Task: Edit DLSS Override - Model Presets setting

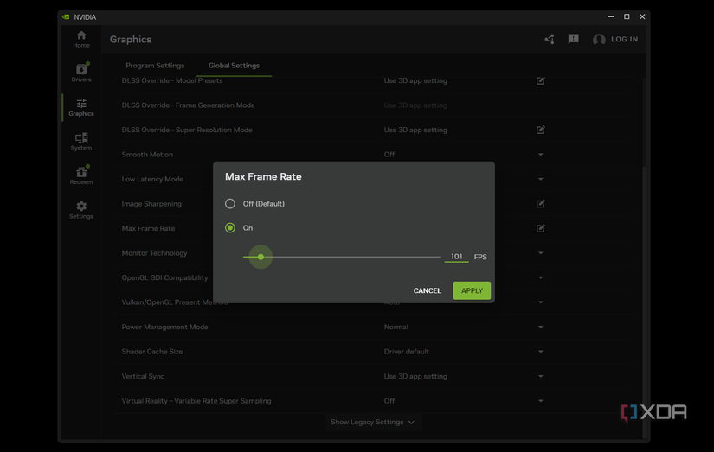Action: 541,81
